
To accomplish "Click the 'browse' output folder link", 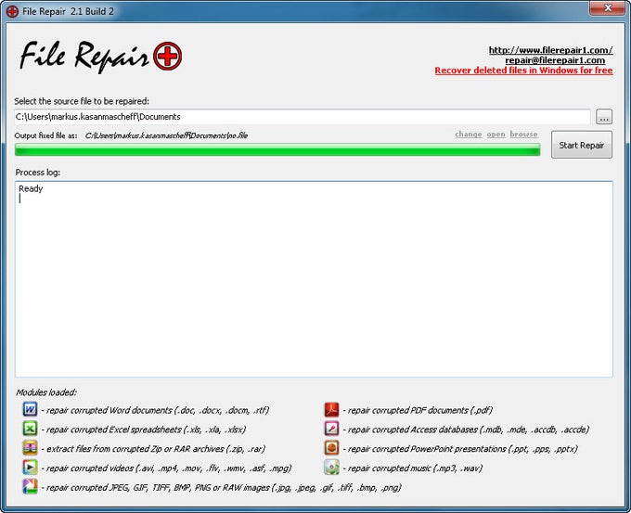I will [x=523, y=134].
